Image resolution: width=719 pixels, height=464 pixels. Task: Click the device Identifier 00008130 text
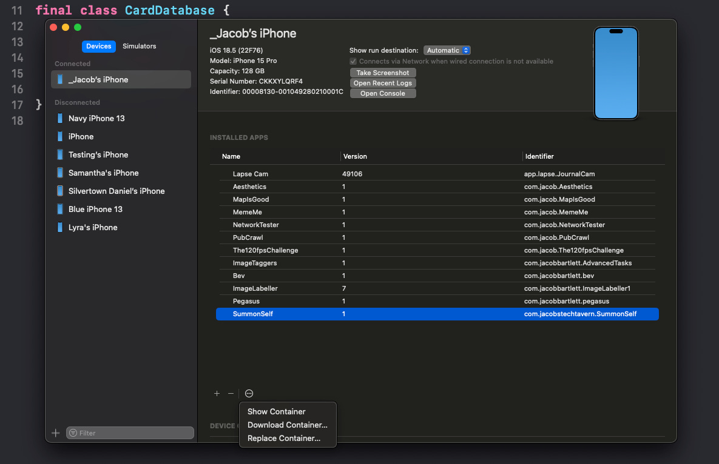click(277, 91)
